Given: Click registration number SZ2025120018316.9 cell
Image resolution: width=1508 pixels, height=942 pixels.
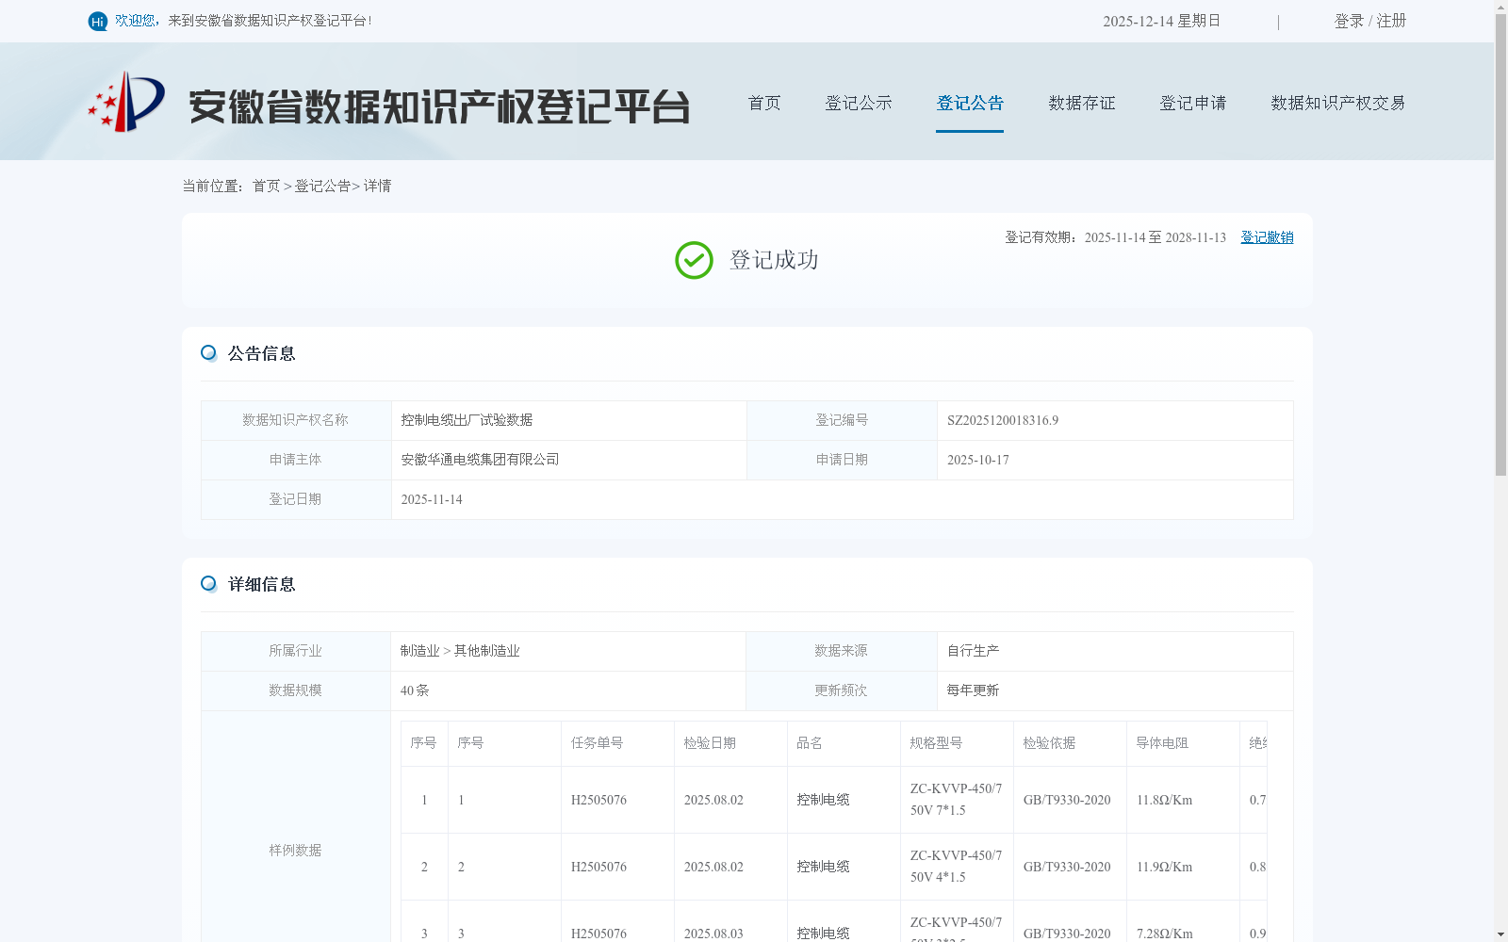Looking at the screenshot, I should (1003, 420).
